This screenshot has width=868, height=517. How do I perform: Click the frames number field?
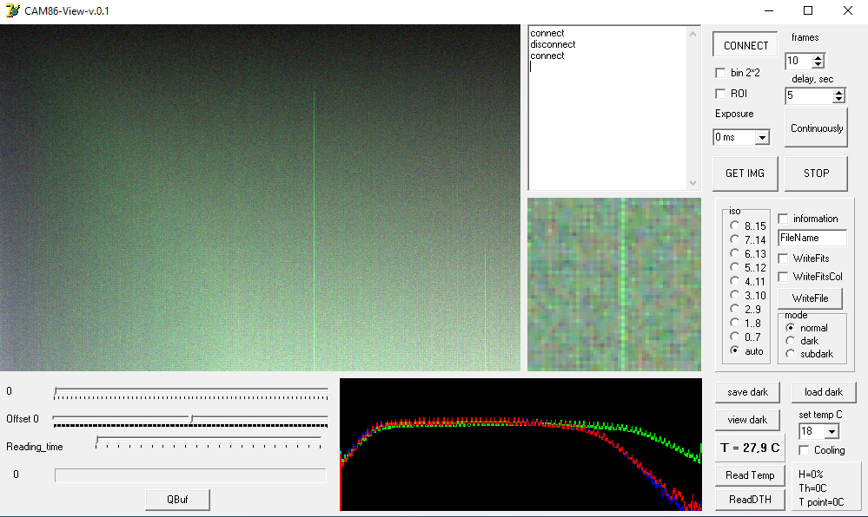coord(798,61)
